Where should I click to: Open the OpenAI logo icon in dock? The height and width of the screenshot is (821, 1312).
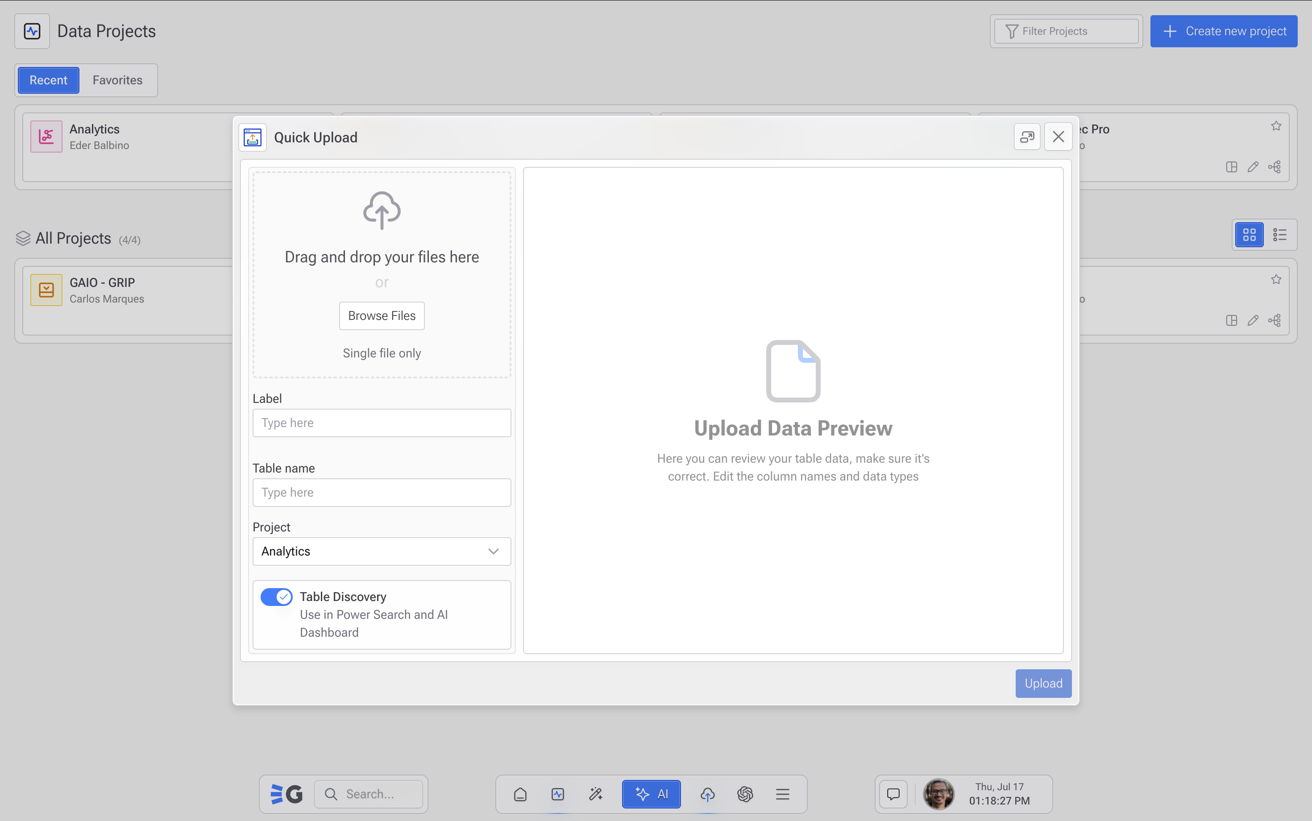tap(745, 794)
